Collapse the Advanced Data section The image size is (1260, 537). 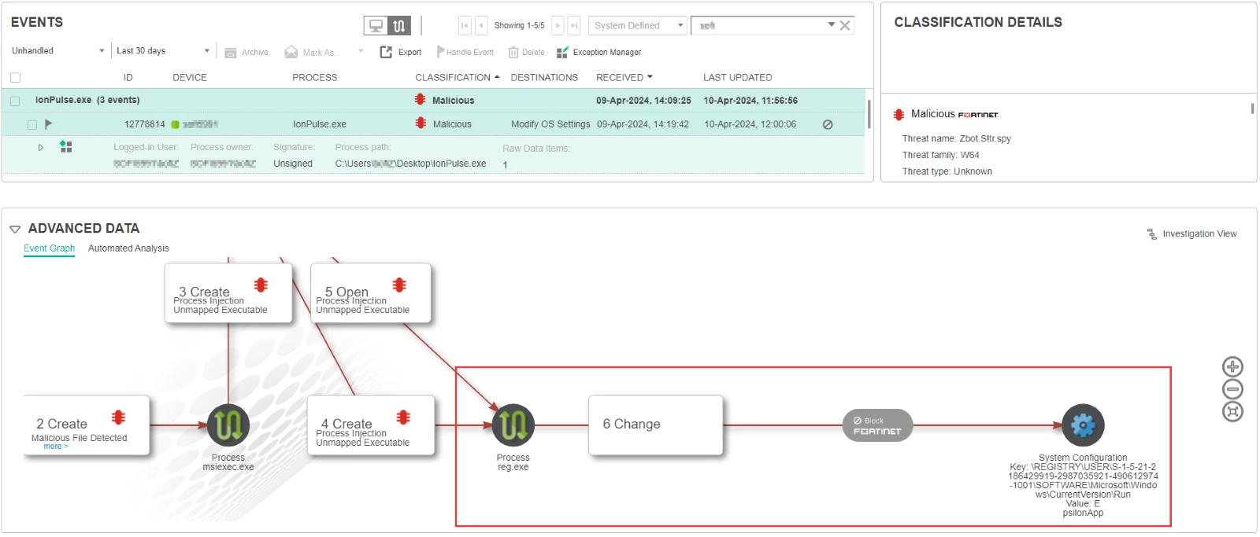tap(15, 229)
